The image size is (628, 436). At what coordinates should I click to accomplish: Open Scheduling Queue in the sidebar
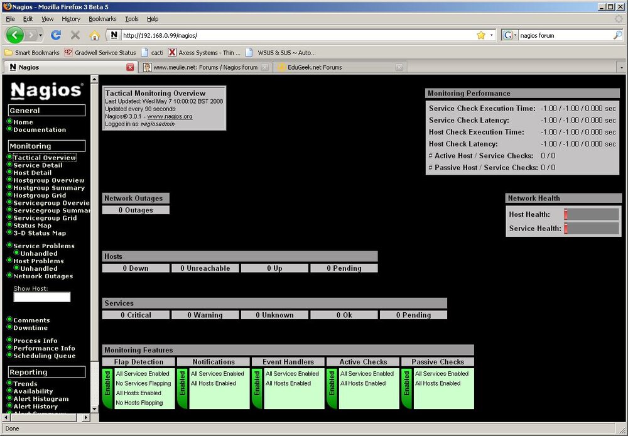[45, 356]
